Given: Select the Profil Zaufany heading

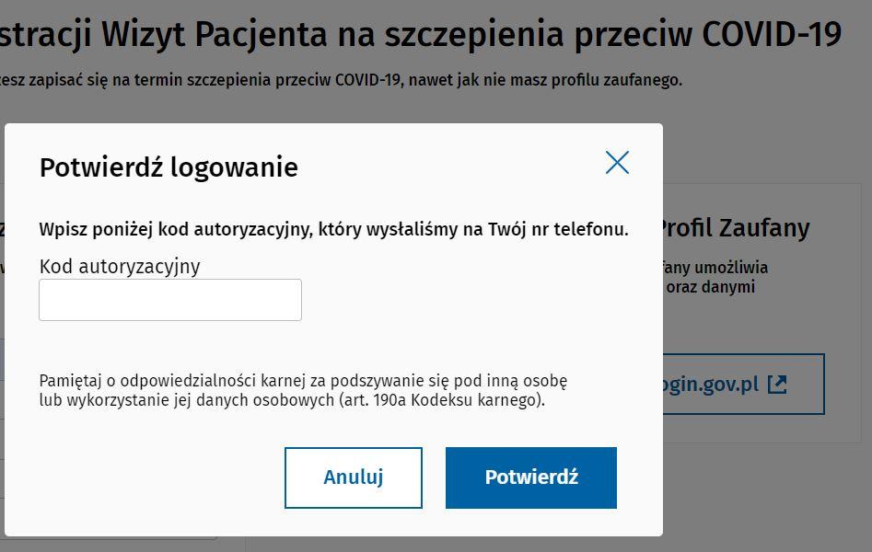Looking at the screenshot, I should point(736,228).
